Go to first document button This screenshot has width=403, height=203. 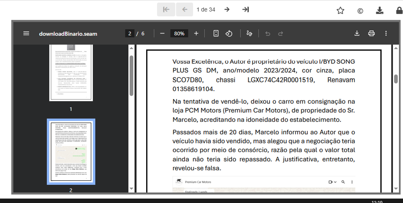(166, 10)
